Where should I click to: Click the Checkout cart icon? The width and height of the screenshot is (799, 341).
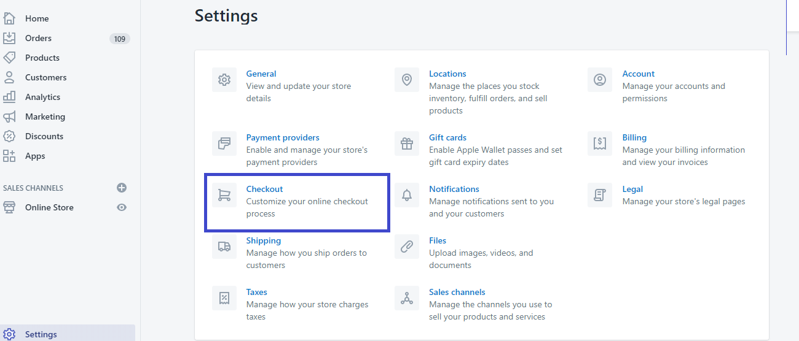[x=224, y=195]
